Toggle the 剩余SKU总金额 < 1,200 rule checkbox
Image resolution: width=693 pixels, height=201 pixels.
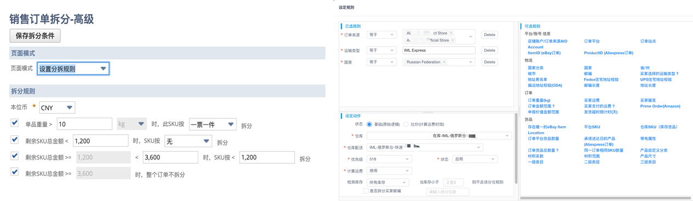point(15,140)
